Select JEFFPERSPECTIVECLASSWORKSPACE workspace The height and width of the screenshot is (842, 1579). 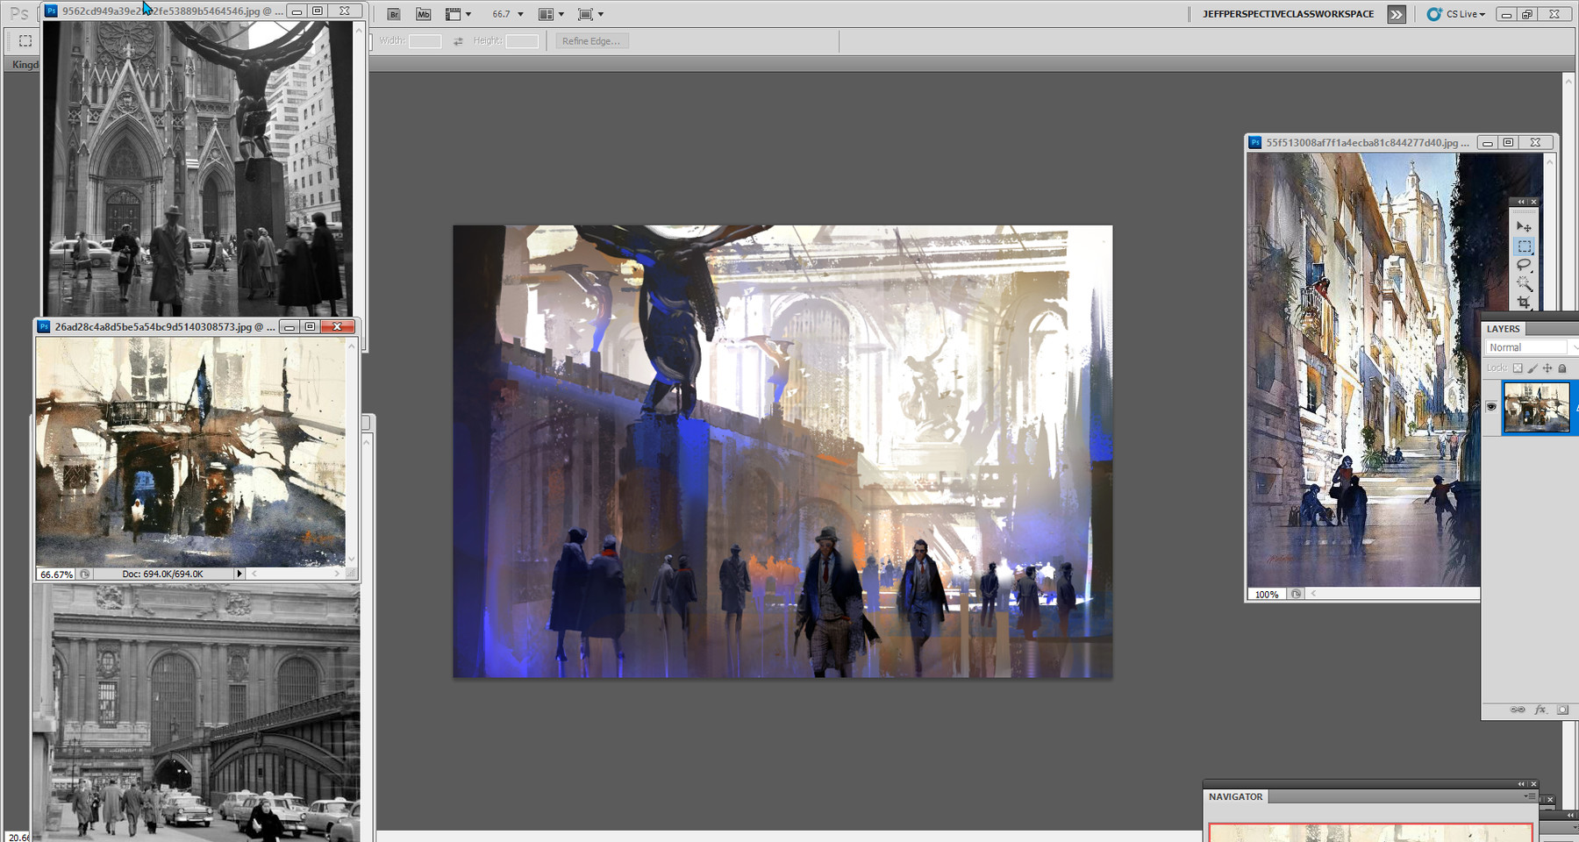tap(1288, 14)
